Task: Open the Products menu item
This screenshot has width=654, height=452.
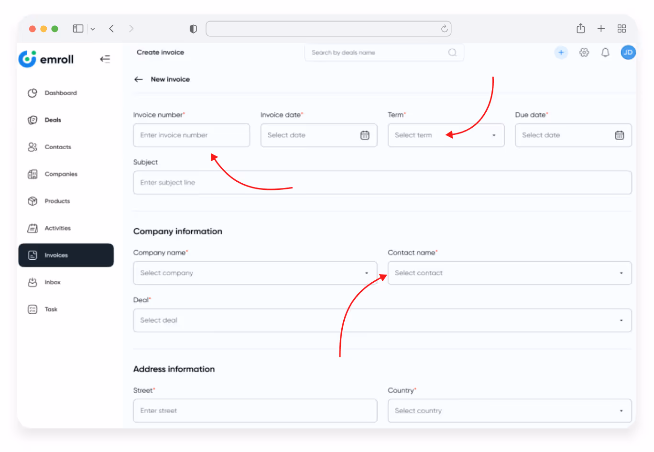Action: coord(66,201)
